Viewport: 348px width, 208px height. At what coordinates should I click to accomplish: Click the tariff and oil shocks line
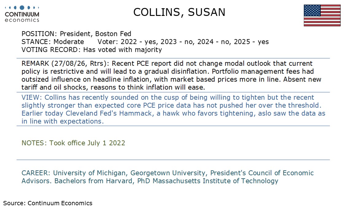113,87
